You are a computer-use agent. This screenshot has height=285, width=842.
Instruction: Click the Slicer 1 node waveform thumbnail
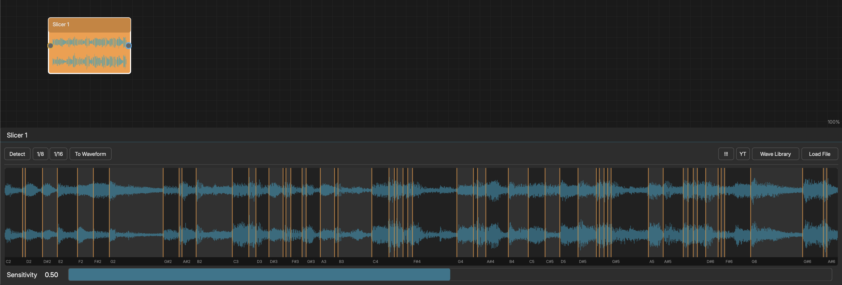90,52
